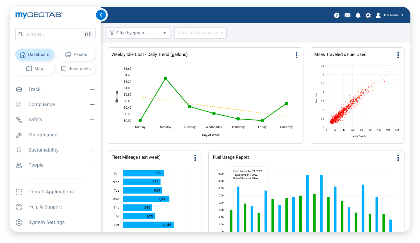The width and height of the screenshot is (420, 243).
Task: Open the Help question-mark icon in the top bar
Action: click(337, 15)
